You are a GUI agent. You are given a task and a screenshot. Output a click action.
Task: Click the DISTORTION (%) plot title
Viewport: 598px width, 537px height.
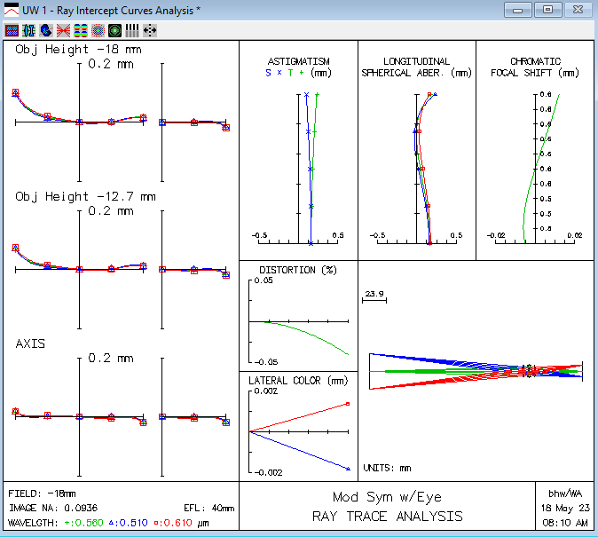pos(298,270)
